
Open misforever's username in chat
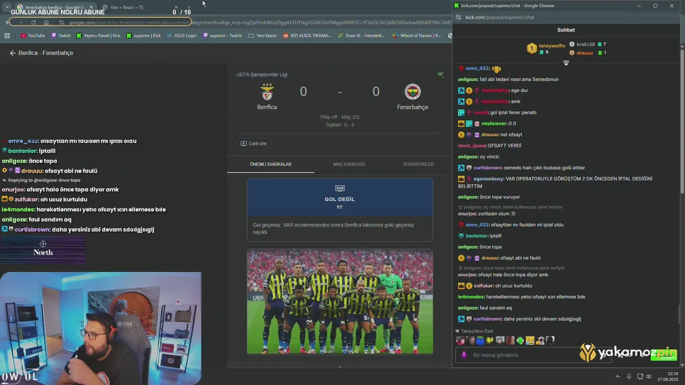tap(494, 124)
